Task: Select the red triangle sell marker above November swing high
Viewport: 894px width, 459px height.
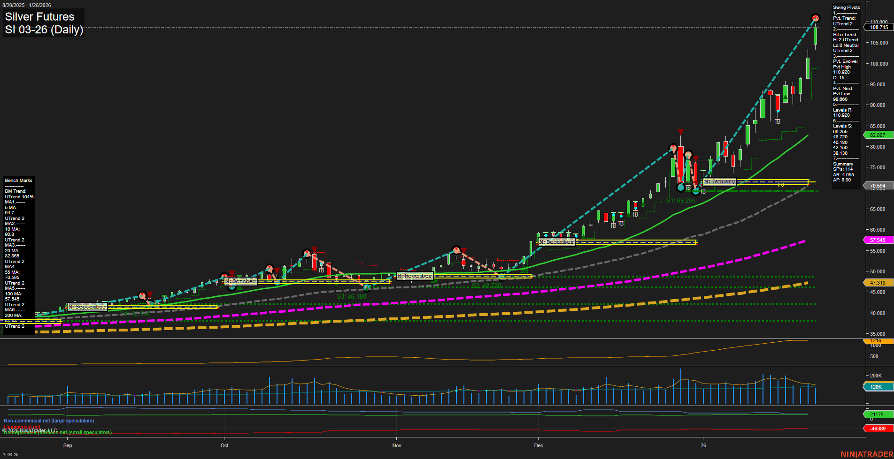Action: pyautogui.click(x=464, y=250)
